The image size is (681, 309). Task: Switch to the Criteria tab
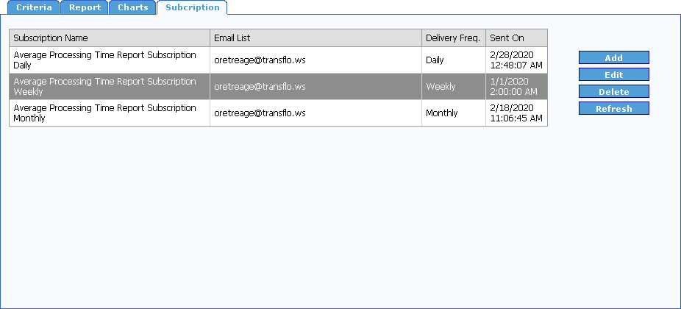29,8
